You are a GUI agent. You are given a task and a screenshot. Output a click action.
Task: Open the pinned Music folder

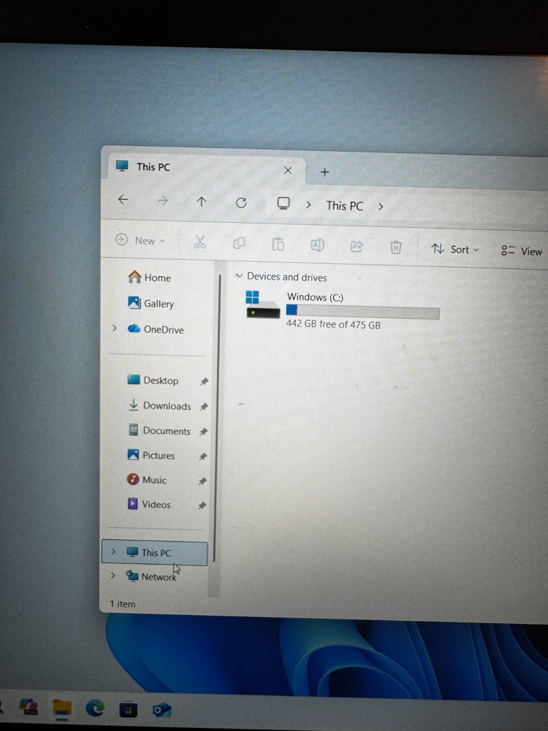(x=147, y=480)
